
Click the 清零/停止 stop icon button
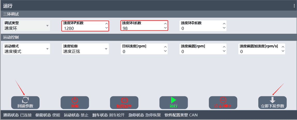(x=223, y=102)
